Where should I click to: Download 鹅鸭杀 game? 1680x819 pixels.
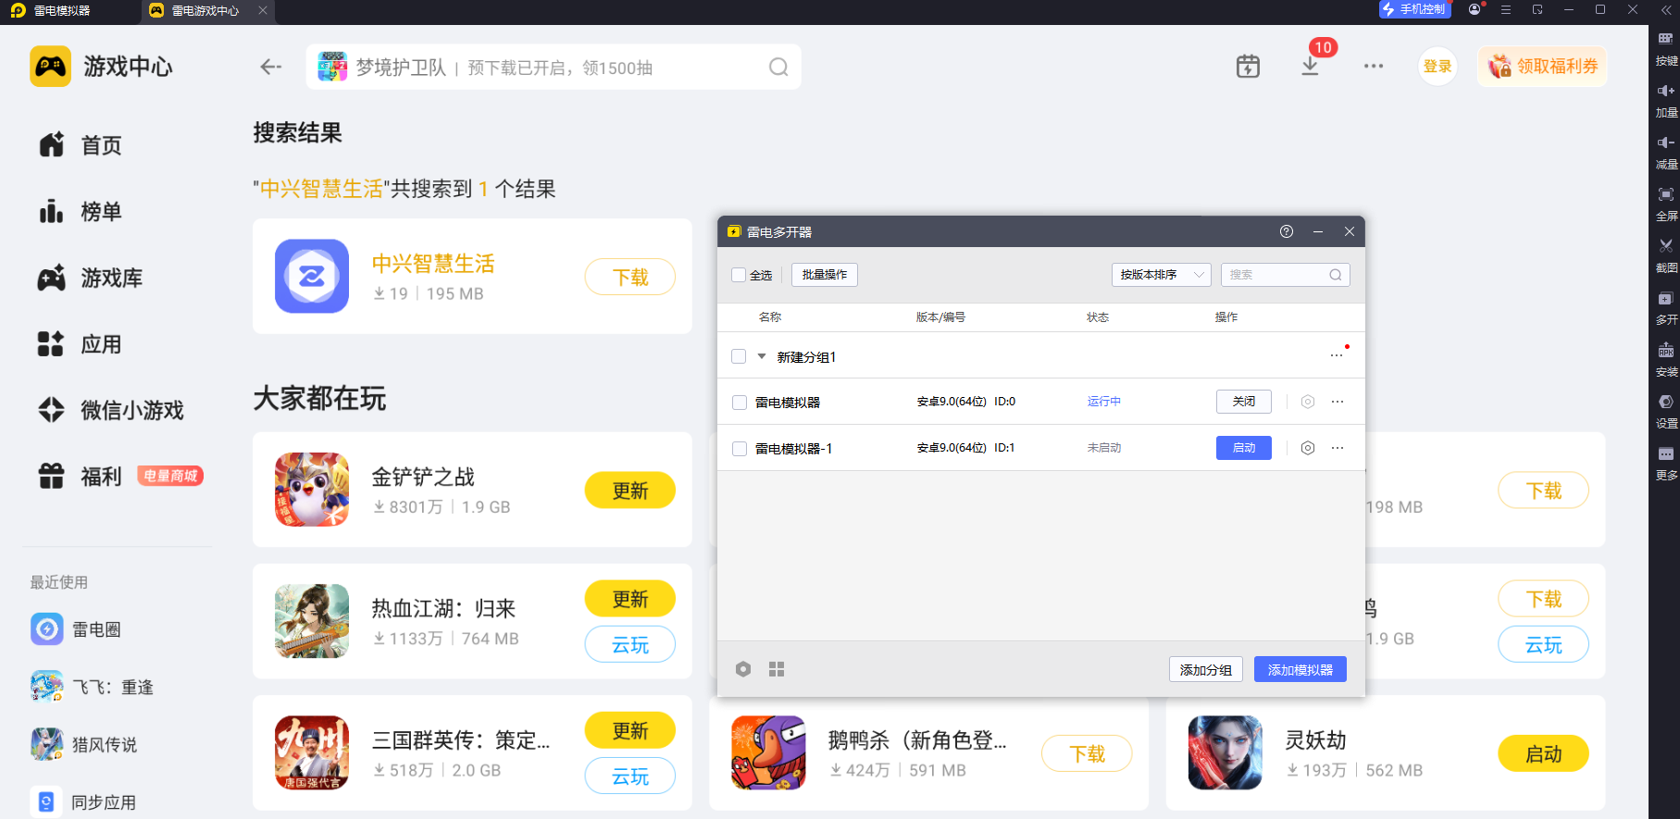click(1087, 754)
